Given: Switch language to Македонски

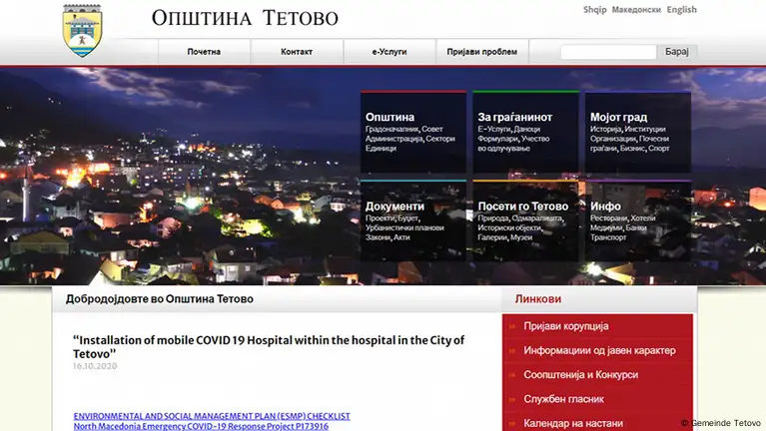Looking at the screenshot, I should click(x=636, y=10).
